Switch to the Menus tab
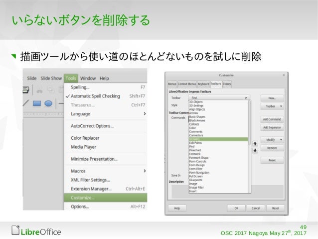This screenshot has width=318, height=239. (x=172, y=84)
